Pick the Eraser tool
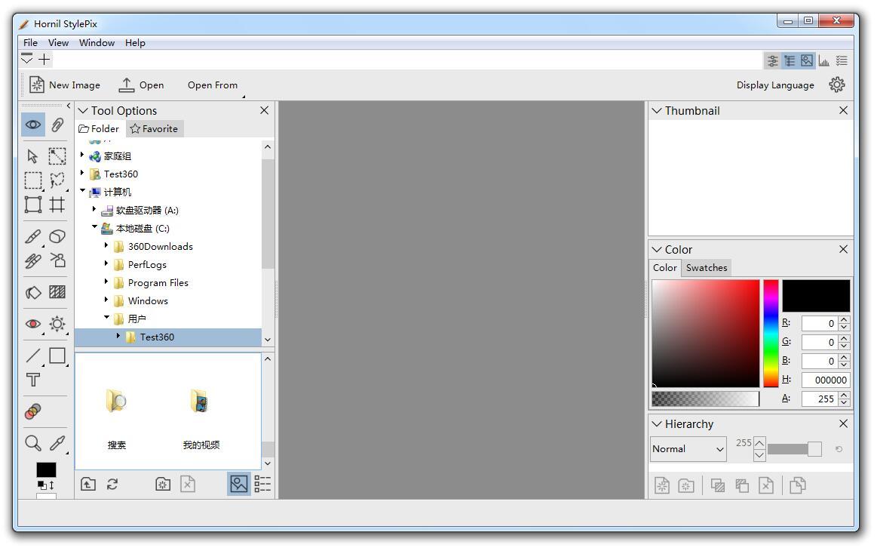Image resolution: width=877 pixels, height=548 pixels. 57,236
